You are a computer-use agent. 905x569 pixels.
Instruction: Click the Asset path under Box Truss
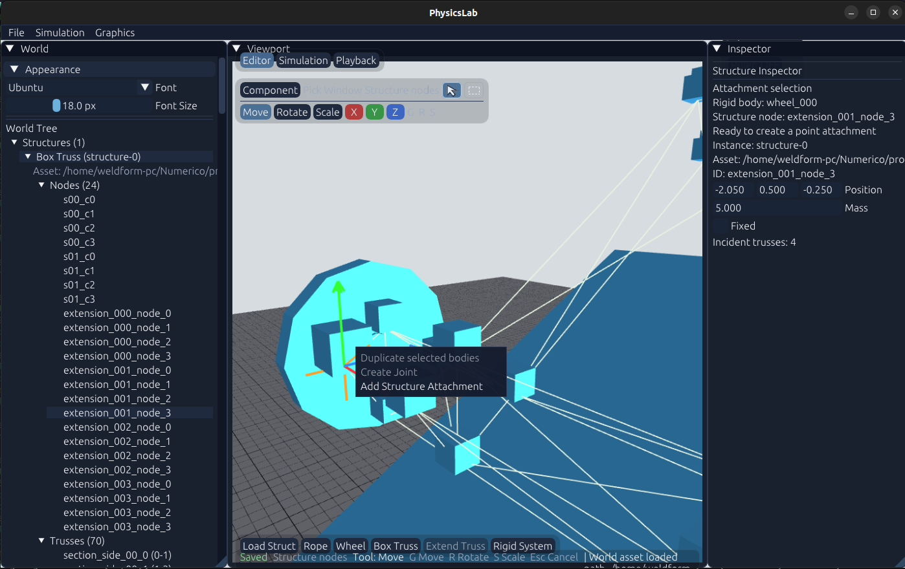tap(125, 171)
